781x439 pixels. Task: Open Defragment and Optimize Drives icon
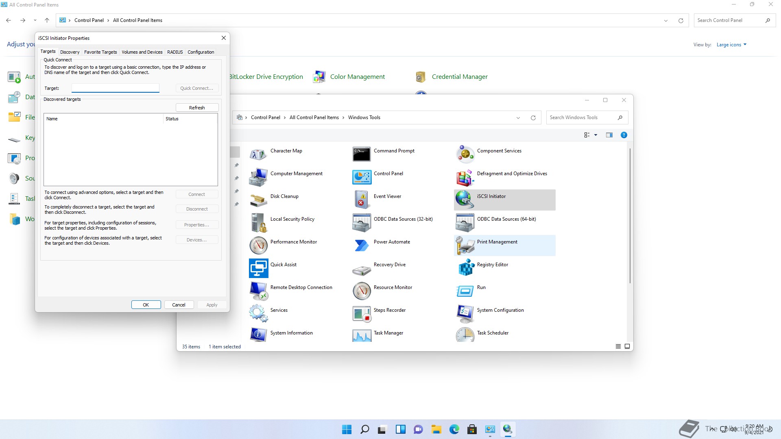coord(465,177)
